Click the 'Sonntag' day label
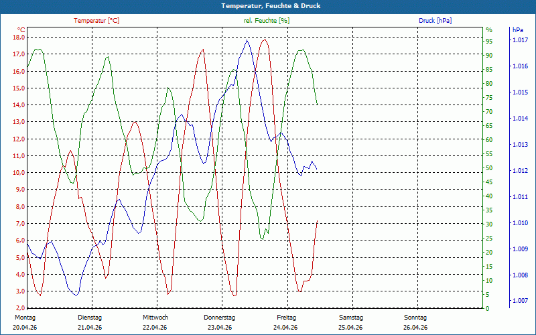The width and height of the screenshot is (536, 335). pos(415,318)
